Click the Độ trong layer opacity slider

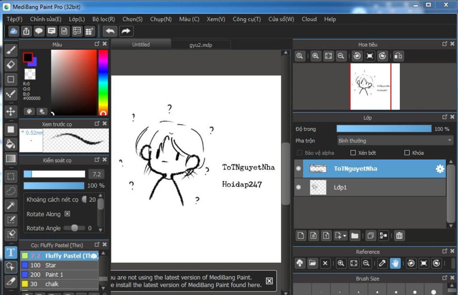[384, 129]
